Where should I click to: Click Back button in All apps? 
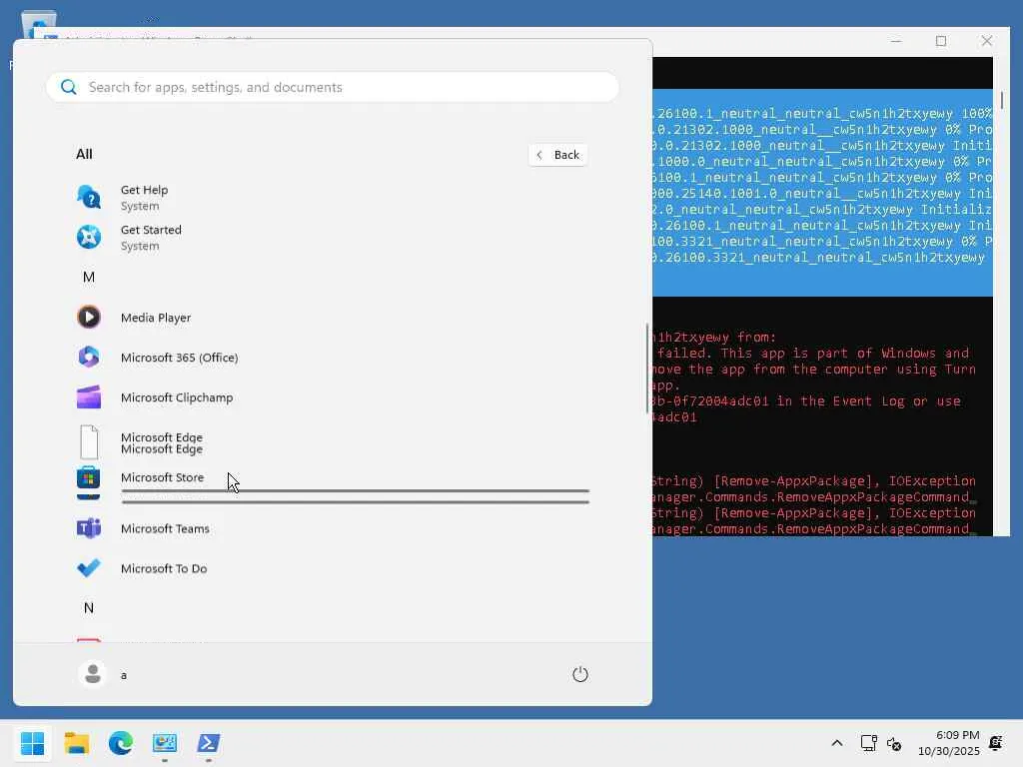point(557,155)
